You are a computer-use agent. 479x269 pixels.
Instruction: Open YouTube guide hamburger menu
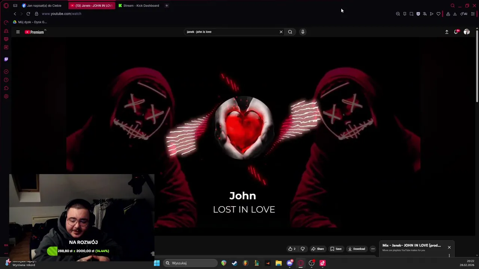pyautogui.click(x=18, y=32)
